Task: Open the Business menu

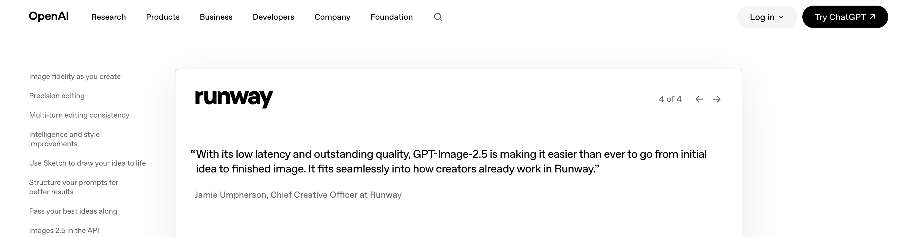Action: pos(216,17)
